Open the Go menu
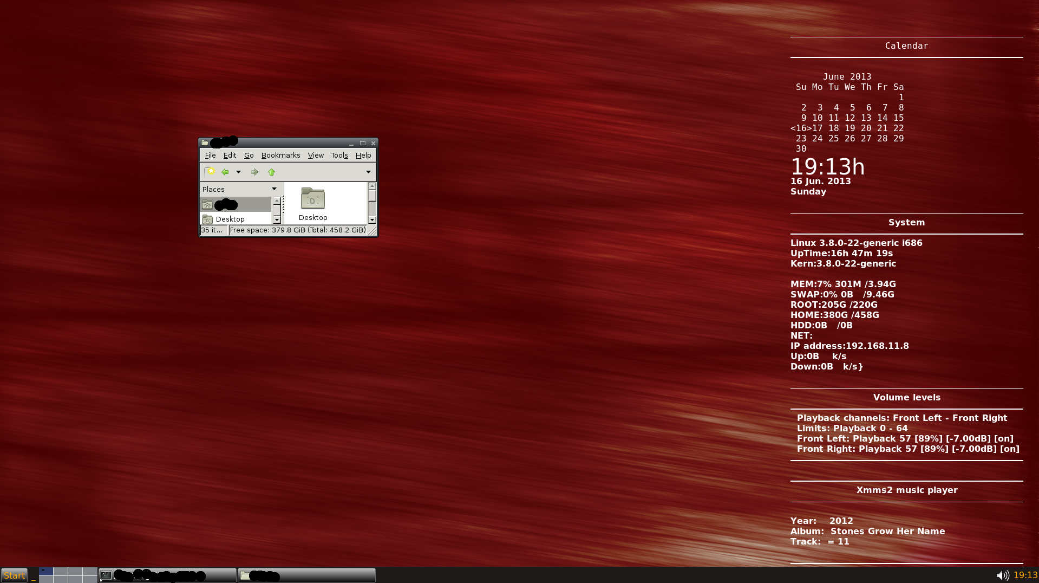 click(249, 155)
